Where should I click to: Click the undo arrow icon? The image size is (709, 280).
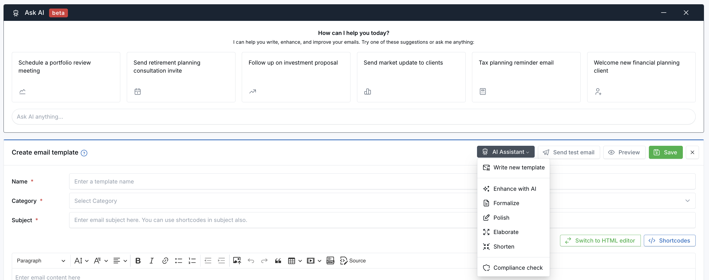coord(251,260)
